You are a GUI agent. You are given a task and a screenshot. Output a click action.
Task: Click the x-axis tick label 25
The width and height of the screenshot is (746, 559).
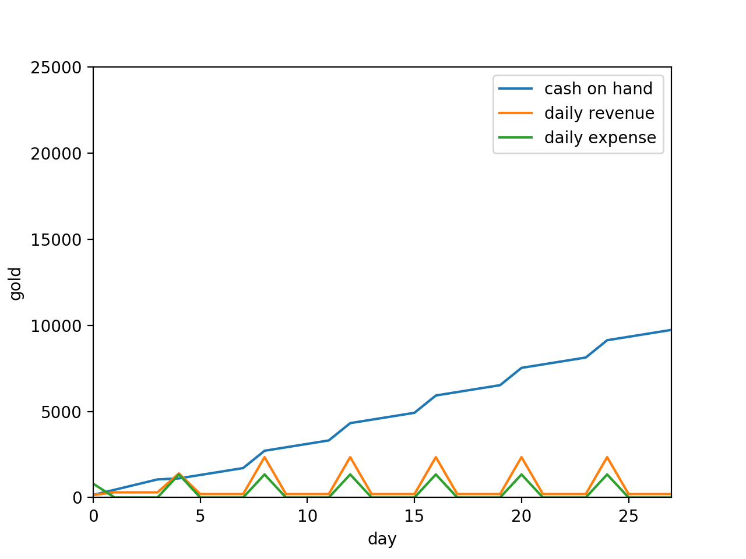tap(628, 516)
